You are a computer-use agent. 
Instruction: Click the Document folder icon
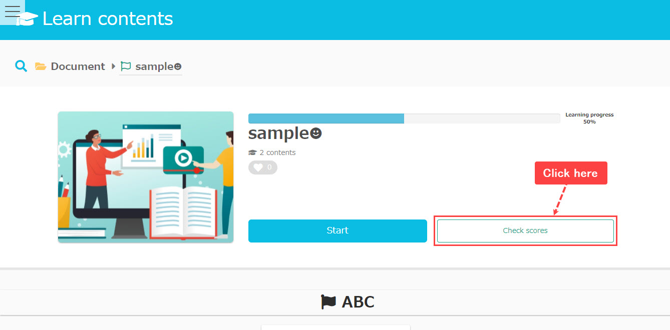(41, 66)
